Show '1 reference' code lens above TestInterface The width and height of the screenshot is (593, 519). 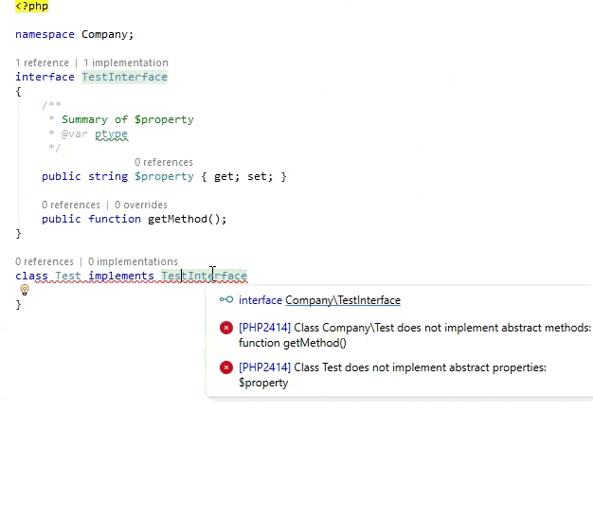tap(43, 63)
